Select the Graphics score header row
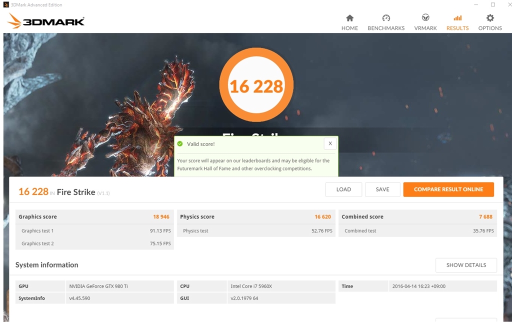 point(94,217)
